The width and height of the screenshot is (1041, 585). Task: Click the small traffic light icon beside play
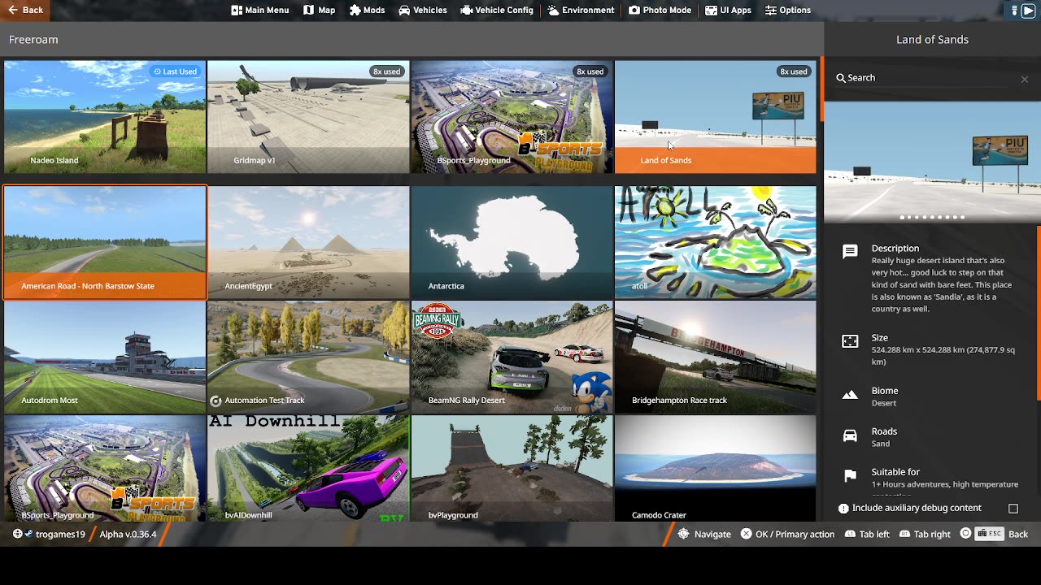tap(1014, 11)
